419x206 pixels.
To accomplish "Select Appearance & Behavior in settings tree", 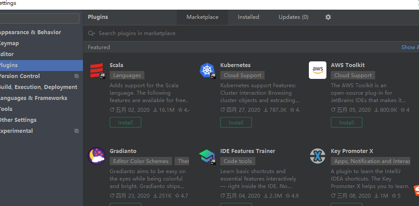I will click(x=41, y=32).
